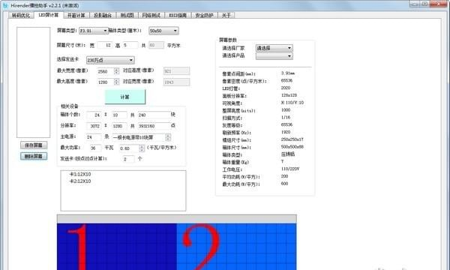The image size is (450, 270).
Task: Click the 保存屏幕 button
Action: tap(34, 145)
